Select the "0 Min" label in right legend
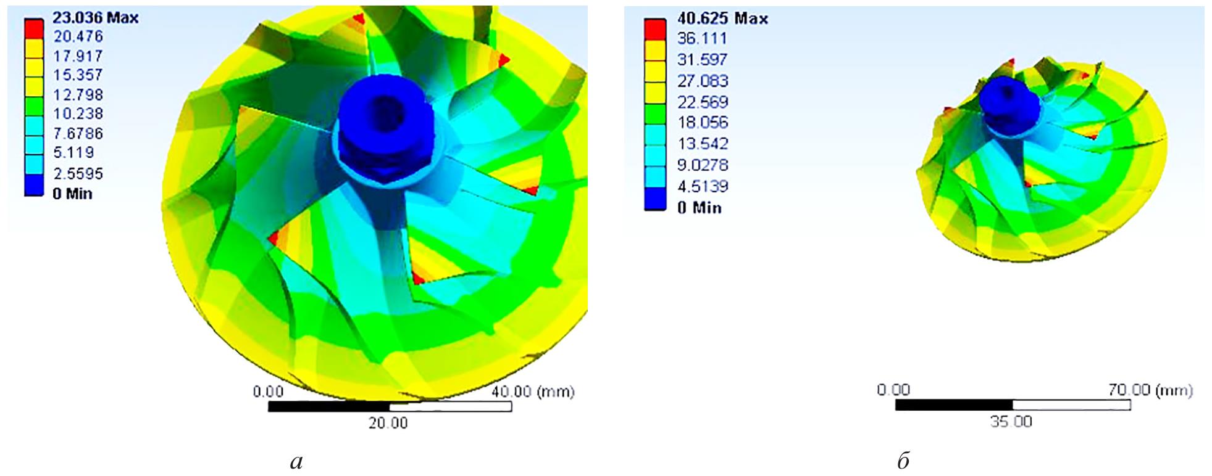Viewport: 1212px width, 476px height. pos(699,208)
